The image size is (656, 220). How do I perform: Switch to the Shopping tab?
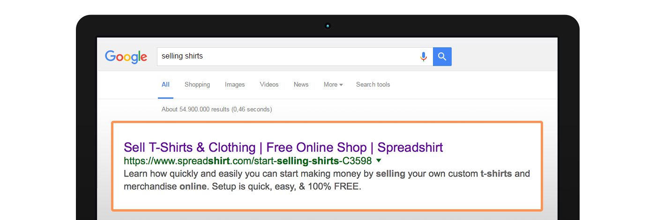tap(197, 85)
